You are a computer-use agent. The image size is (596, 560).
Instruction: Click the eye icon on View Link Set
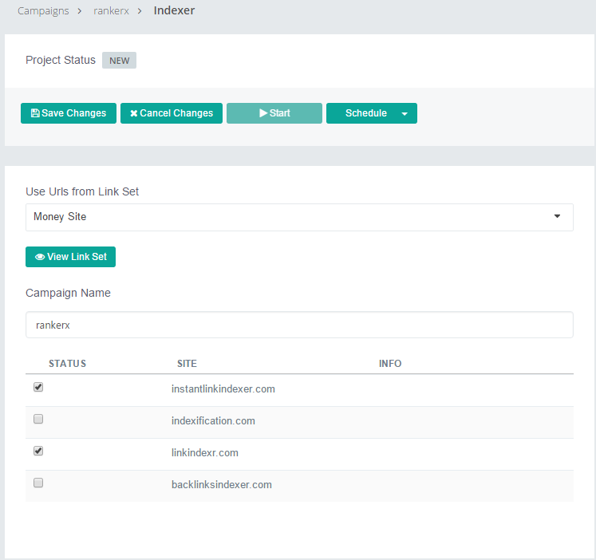click(40, 257)
